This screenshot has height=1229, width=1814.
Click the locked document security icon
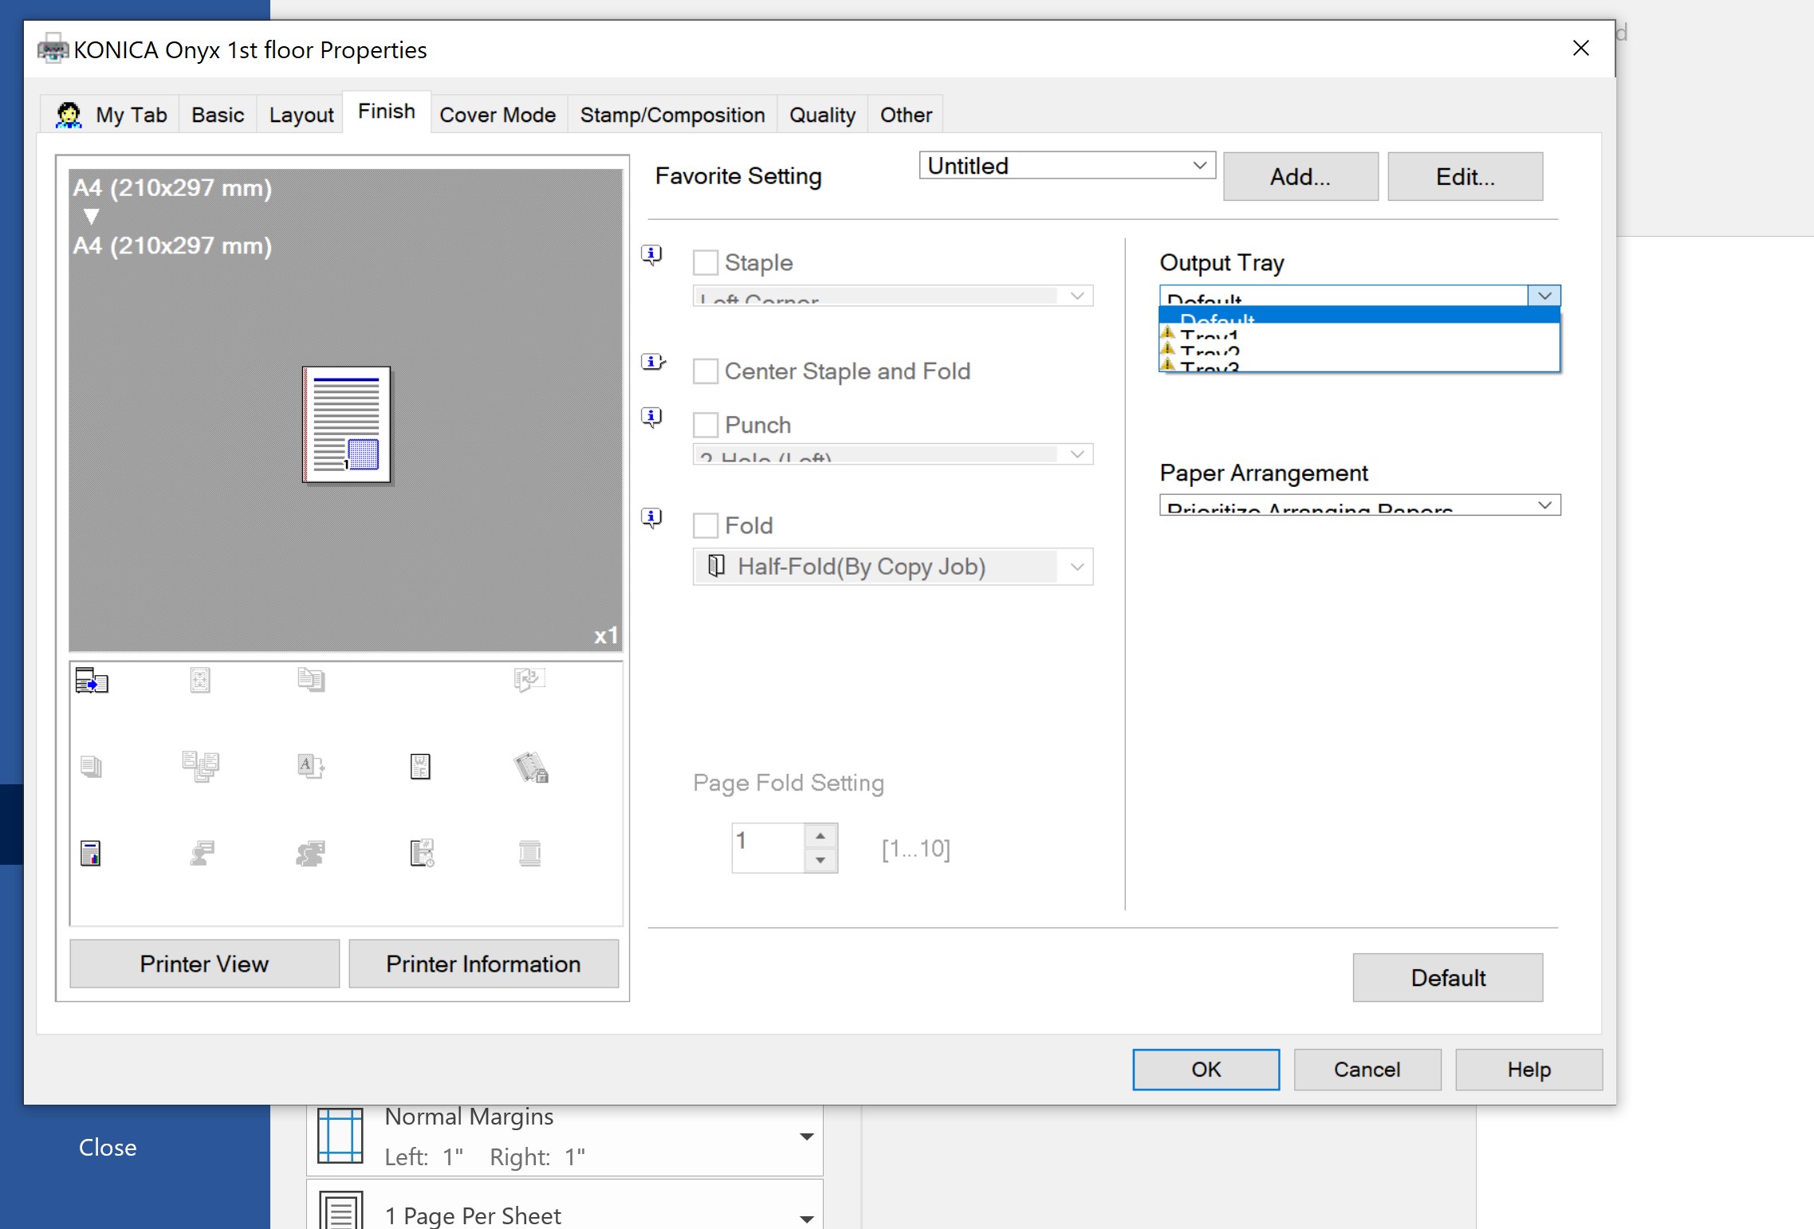530,767
